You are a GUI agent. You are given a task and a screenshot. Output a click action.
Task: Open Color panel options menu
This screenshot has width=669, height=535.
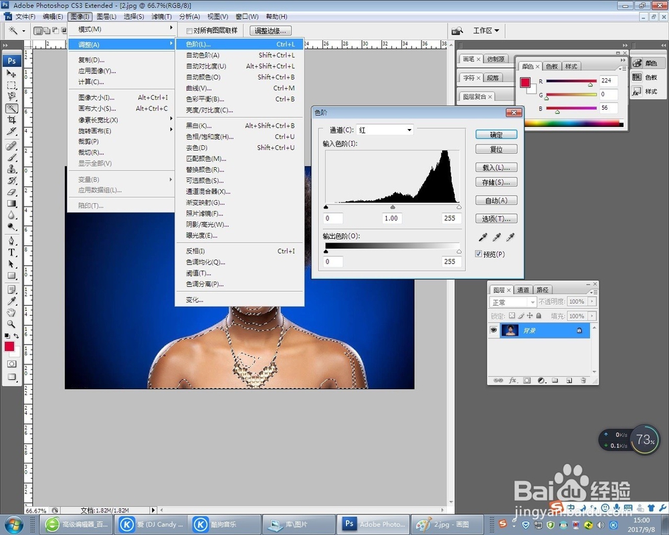point(623,69)
